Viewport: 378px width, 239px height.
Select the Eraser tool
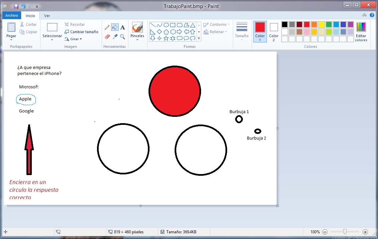(x=107, y=36)
